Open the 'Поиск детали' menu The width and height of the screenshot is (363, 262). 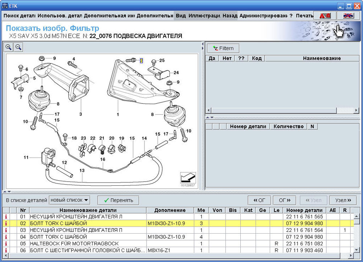pos(19,16)
